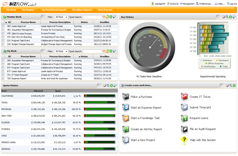The image size is (238, 156).
Task: Click the green refresh icon in Monitor Work
Action: pyautogui.click(x=111, y=17)
